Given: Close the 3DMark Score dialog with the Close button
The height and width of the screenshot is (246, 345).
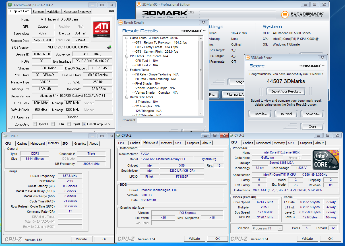Looking at the screenshot, I should 312,126.
